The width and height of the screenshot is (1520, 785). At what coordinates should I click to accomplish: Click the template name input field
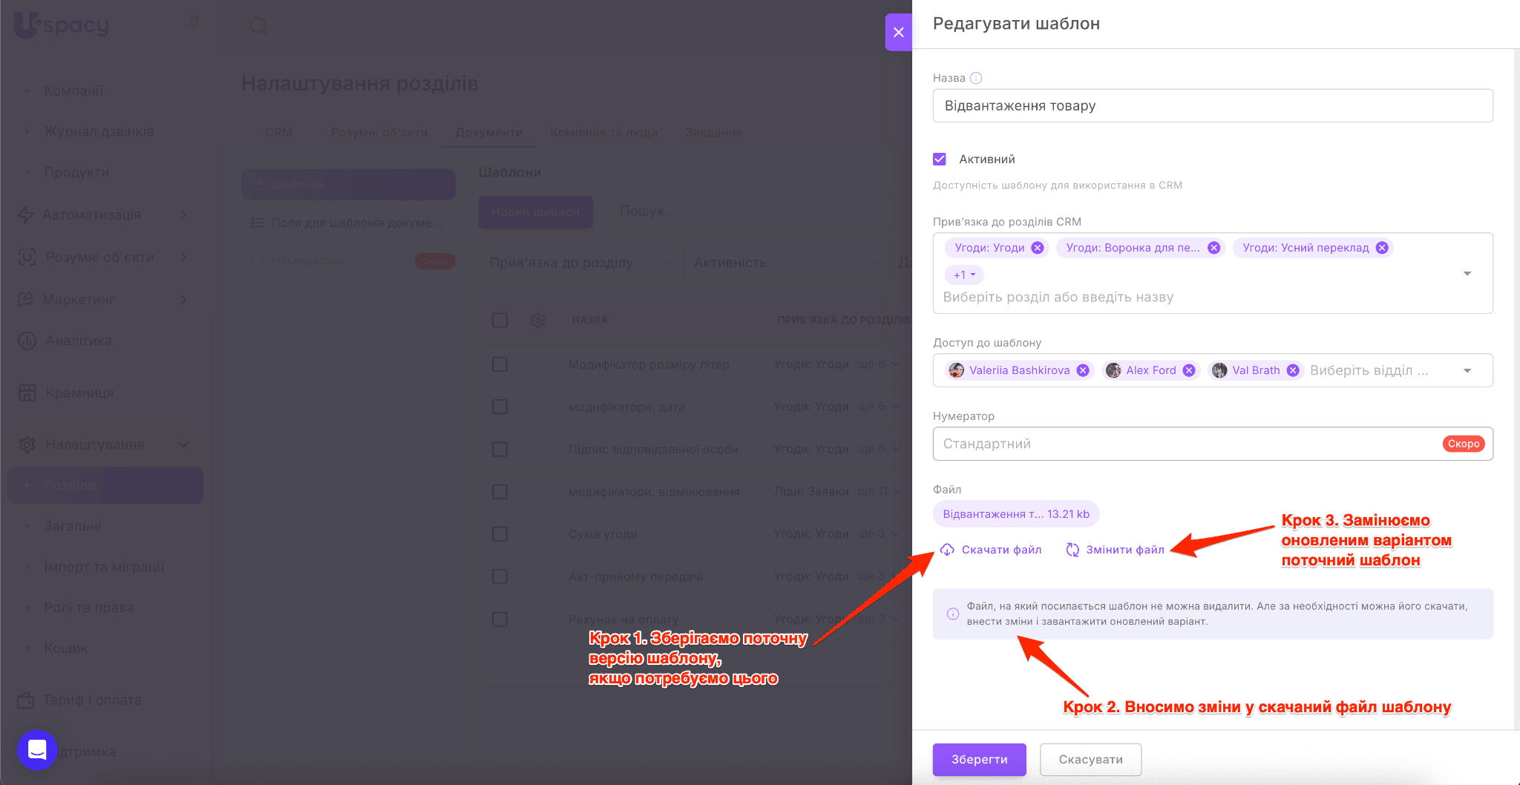(x=1212, y=105)
